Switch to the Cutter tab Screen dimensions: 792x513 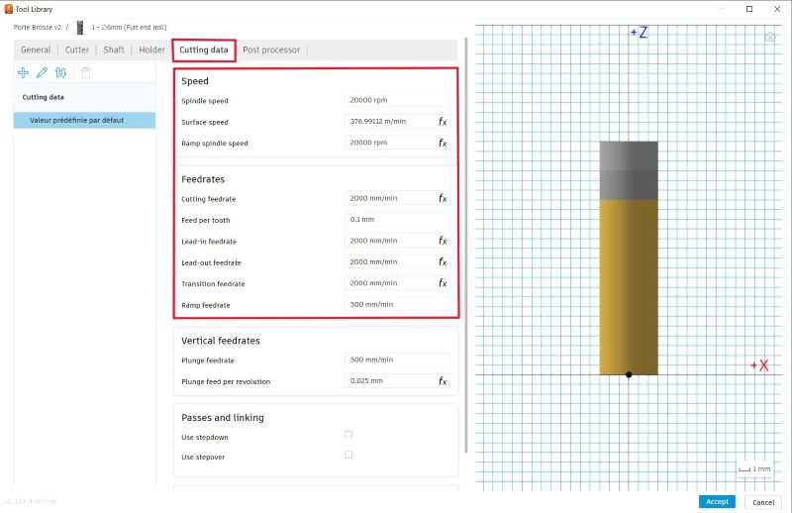point(77,51)
